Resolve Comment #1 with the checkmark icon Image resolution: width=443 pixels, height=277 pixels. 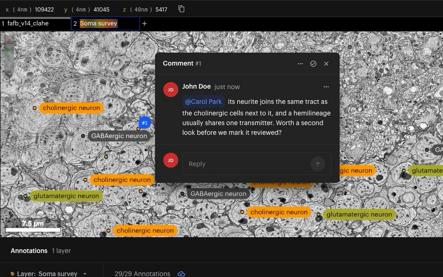click(x=313, y=64)
